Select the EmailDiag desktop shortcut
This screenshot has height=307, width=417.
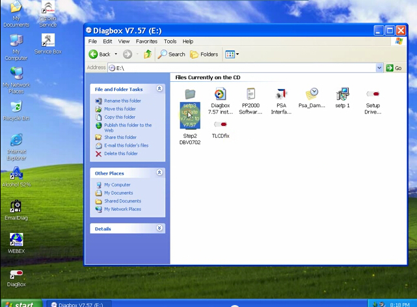(16, 210)
